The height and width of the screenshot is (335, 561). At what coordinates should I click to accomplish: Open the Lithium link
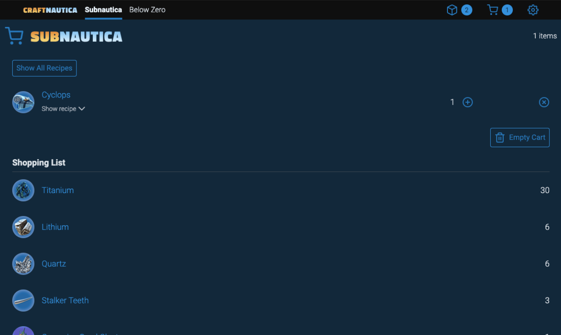[55, 227]
